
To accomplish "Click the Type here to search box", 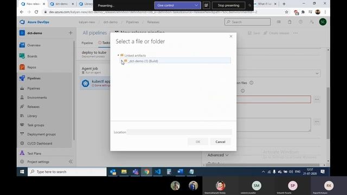I will [x=67, y=172].
